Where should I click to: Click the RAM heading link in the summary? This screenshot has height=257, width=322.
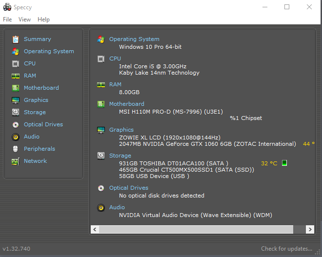pos(115,84)
